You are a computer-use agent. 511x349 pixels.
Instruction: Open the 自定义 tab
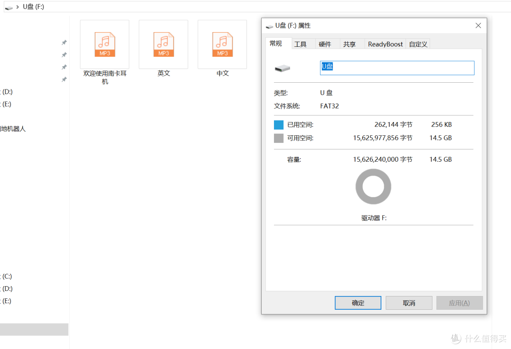[418, 44]
